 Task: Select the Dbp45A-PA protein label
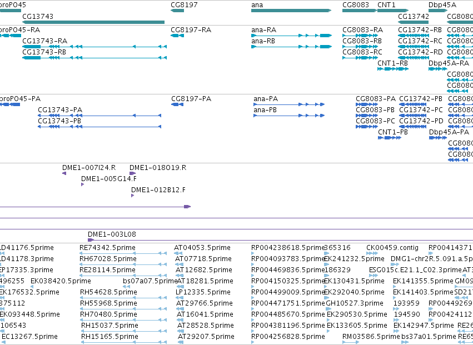tap(449, 132)
